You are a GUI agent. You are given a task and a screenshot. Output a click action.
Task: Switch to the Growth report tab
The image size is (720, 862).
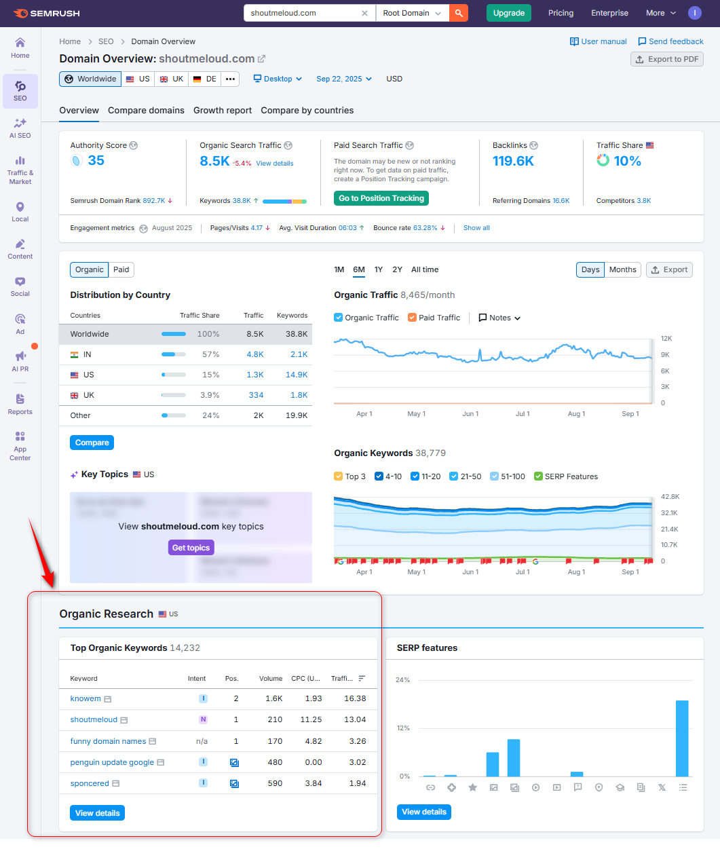click(222, 110)
